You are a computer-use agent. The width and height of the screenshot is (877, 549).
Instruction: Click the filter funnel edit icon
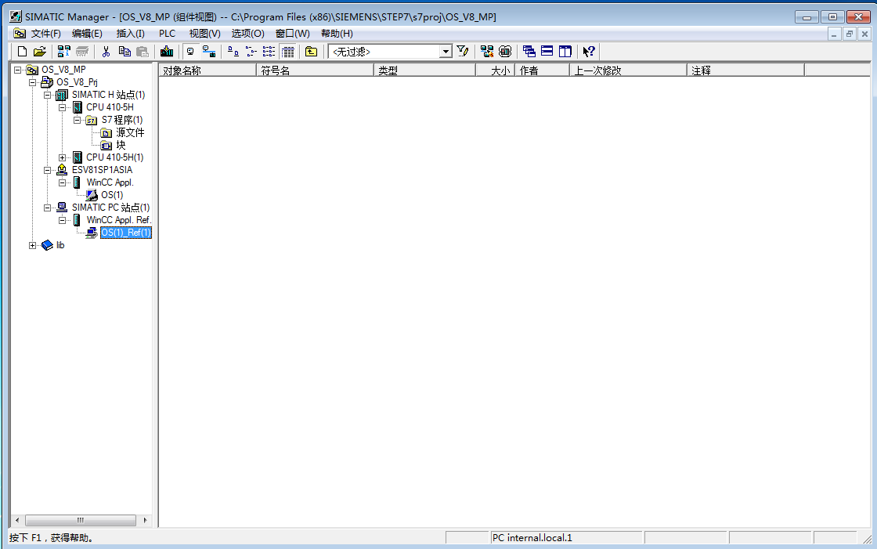point(463,52)
